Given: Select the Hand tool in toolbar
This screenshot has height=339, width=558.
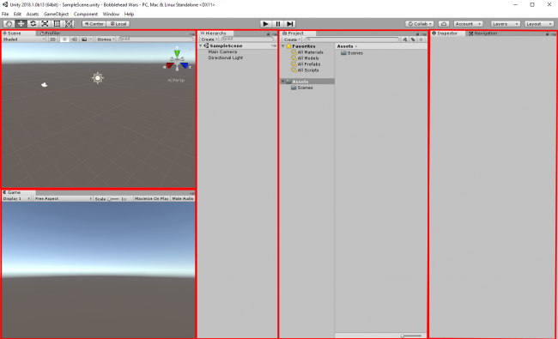Looking at the screenshot, I should [9, 24].
